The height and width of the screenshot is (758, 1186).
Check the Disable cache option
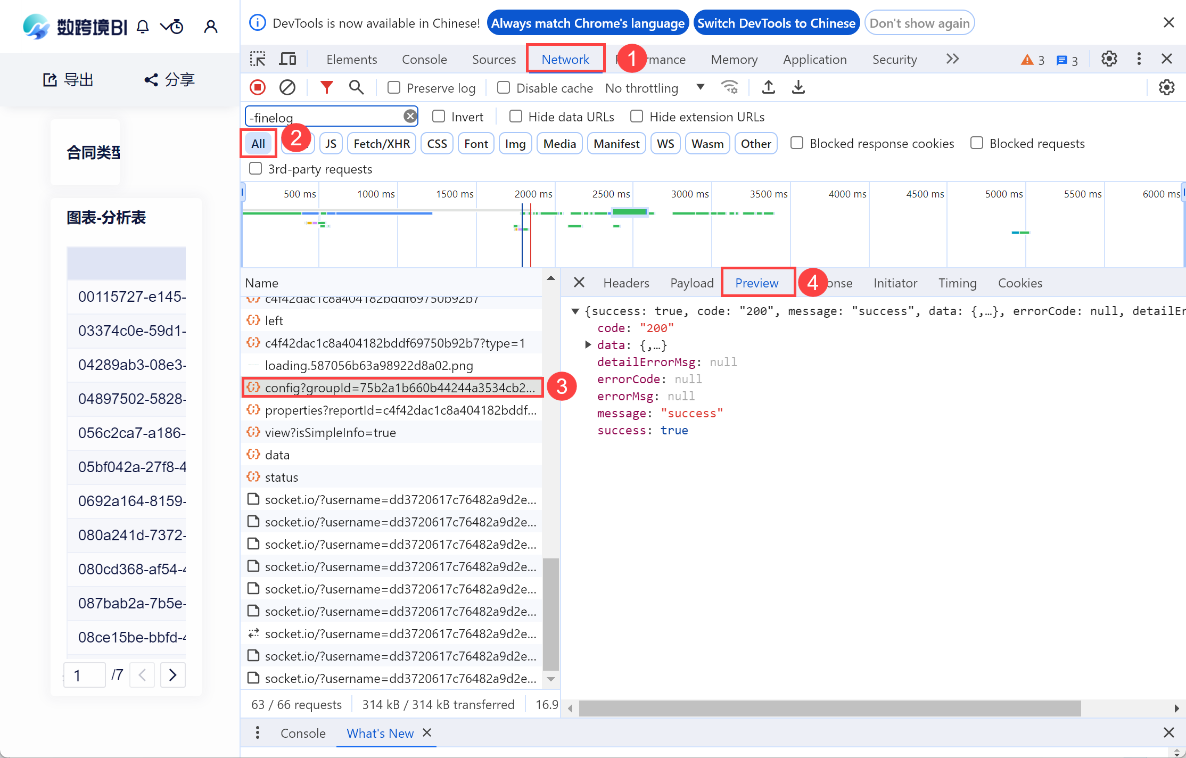504,87
